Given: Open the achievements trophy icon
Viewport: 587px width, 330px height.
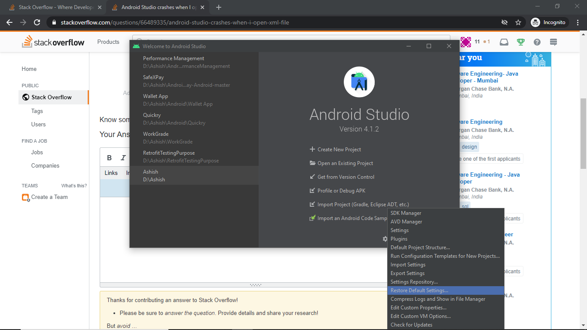Looking at the screenshot, I should [520, 42].
